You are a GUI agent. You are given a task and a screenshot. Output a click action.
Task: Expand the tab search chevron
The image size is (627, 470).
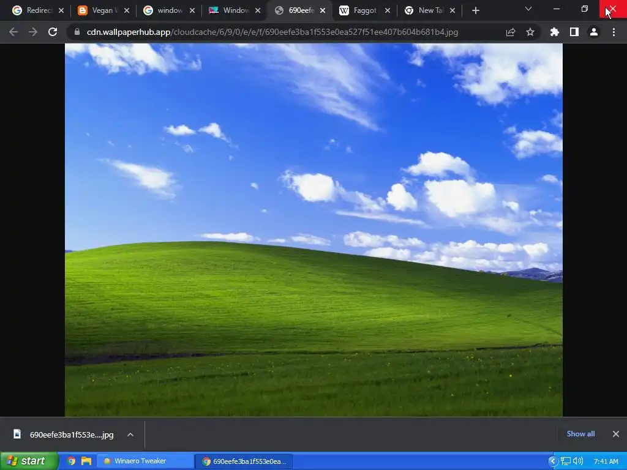[x=528, y=9]
